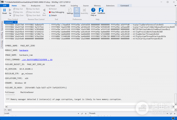
Task: Click the FAILURE_ID_HASH value text
Action: tap(46, 88)
